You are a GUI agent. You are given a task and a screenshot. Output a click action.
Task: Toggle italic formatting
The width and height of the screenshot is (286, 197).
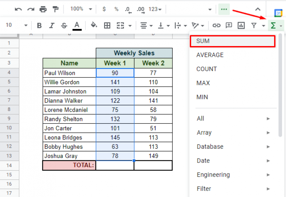click(52, 25)
